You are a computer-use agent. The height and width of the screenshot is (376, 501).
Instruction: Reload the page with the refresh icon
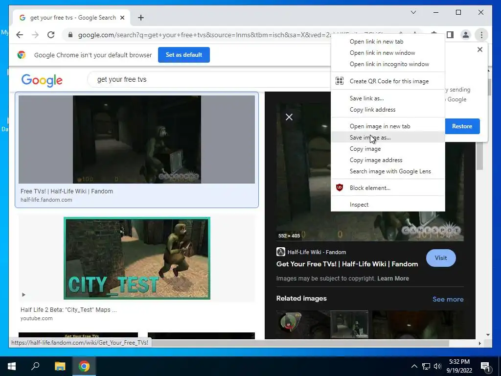[x=51, y=35]
